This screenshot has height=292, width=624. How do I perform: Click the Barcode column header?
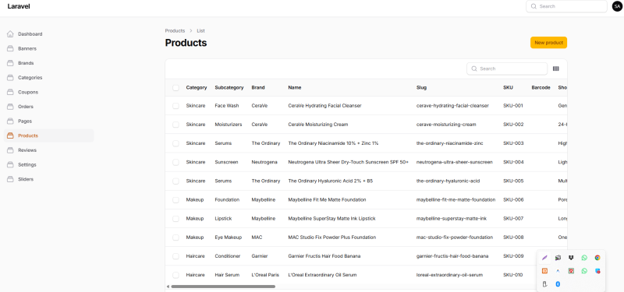(x=541, y=87)
